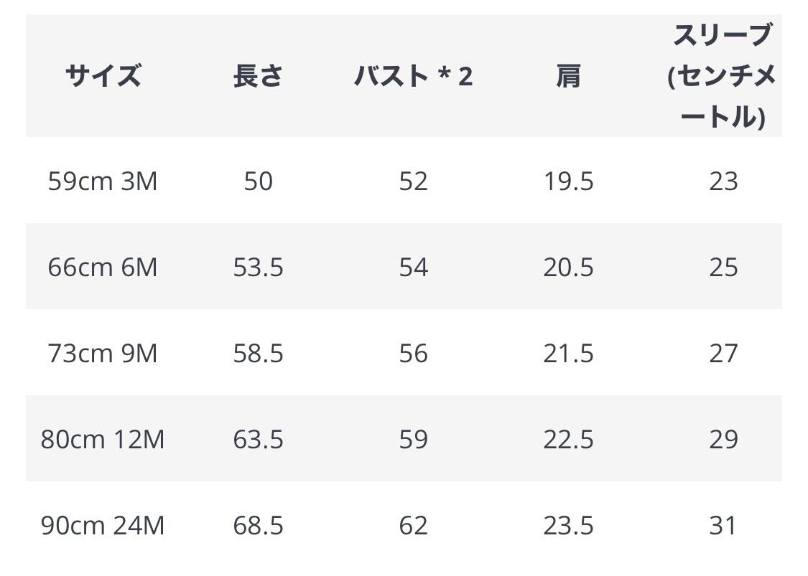Click the 73cm 9M size cell
The image size is (808, 576).
103,354
